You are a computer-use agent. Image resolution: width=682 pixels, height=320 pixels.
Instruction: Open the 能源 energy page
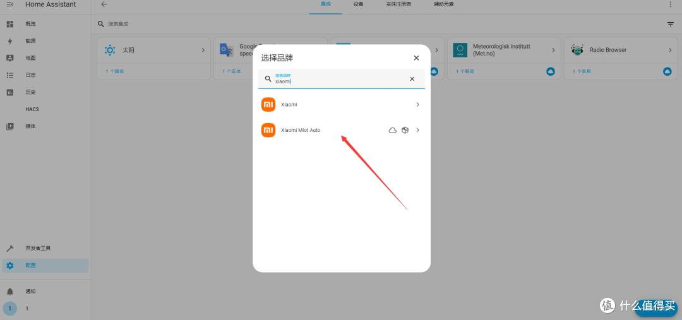45,41
